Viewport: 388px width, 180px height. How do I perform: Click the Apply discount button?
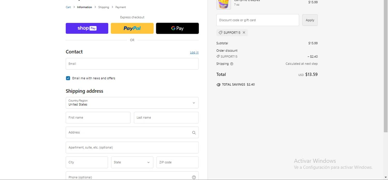(310, 20)
